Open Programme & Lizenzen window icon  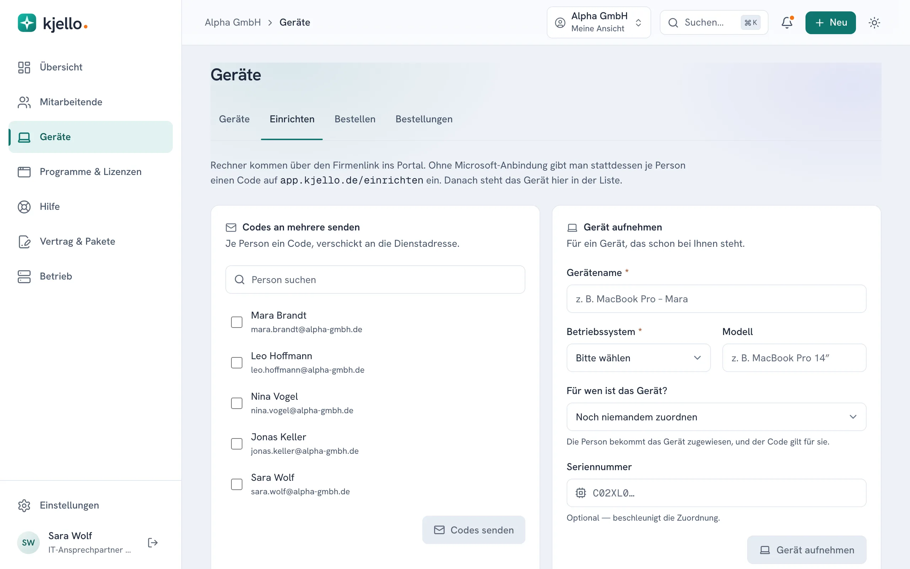pyautogui.click(x=24, y=172)
